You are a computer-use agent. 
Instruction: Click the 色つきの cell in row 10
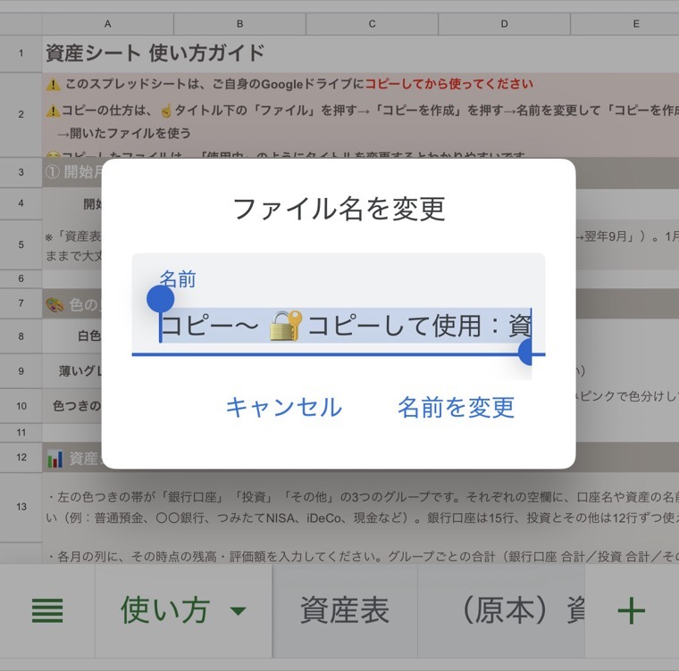77,406
